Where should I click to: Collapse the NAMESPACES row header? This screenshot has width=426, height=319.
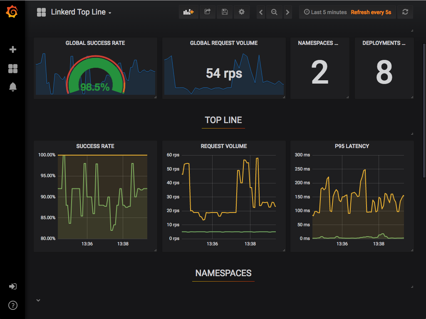click(x=223, y=273)
